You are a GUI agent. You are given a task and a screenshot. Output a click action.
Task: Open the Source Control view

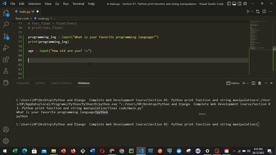[6, 36]
